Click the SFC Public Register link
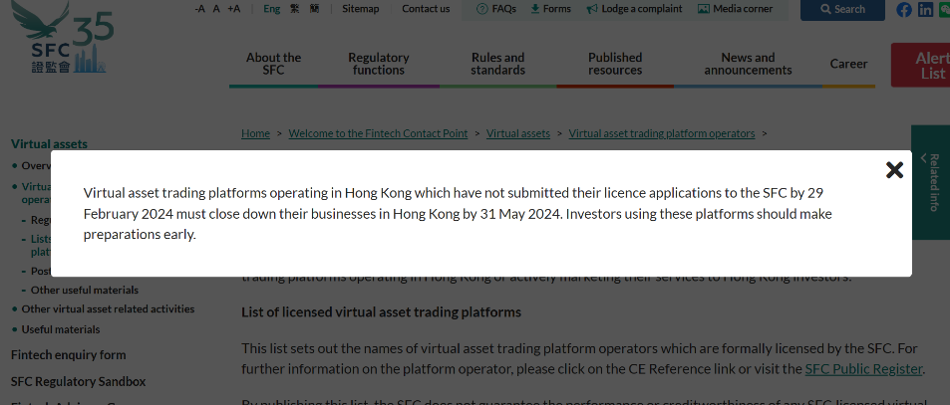Viewport: 950px width, 405px height. coord(863,369)
